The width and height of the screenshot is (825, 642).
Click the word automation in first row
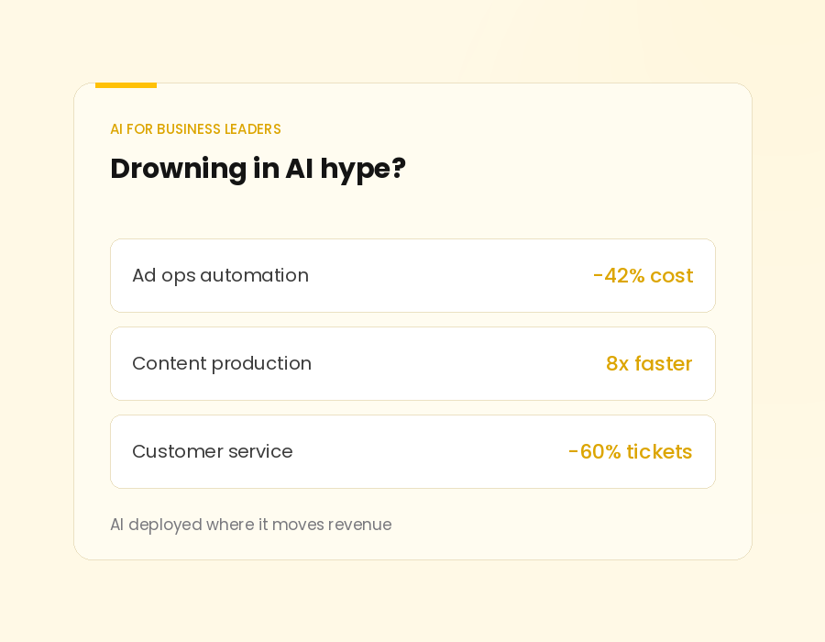click(x=254, y=276)
